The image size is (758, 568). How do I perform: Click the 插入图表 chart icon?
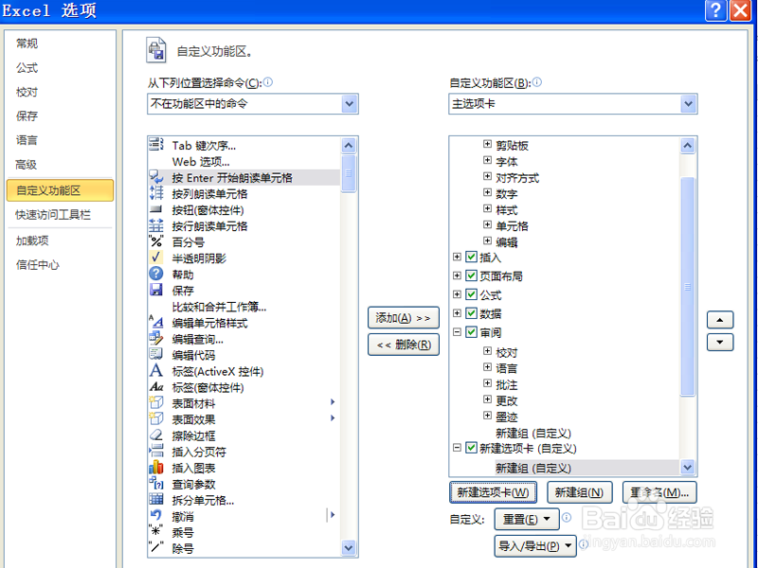coord(155,468)
